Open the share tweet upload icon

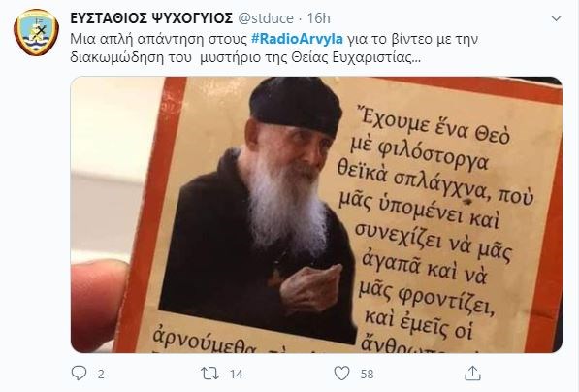coord(472,374)
